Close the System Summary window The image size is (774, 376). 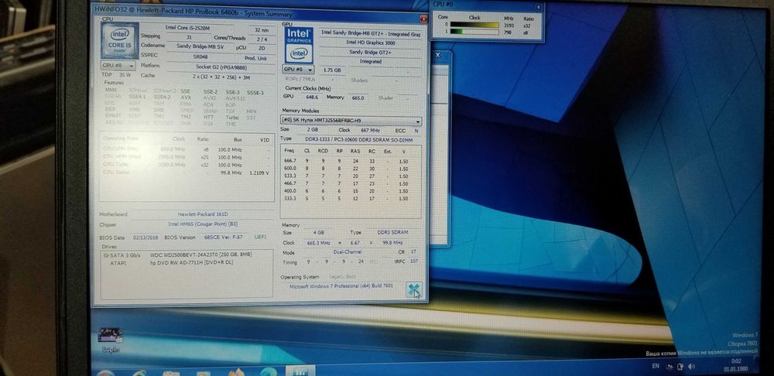pyautogui.click(x=423, y=19)
